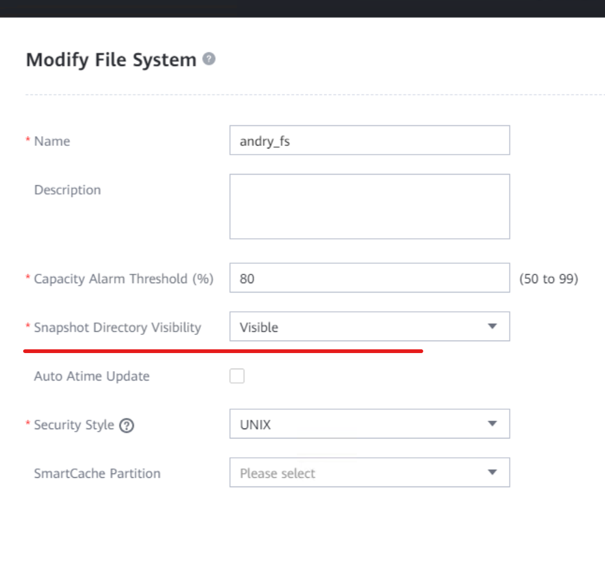Screen dimensions: 605x562
Task: Enable the Auto Atime Update checkbox
Action: pyautogui.click(x=237, y=376)
